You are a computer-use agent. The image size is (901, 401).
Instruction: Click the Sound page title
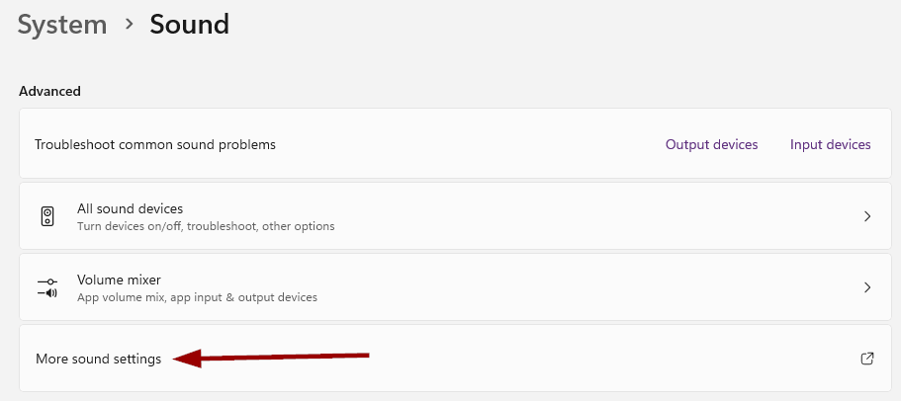point(190,24)
